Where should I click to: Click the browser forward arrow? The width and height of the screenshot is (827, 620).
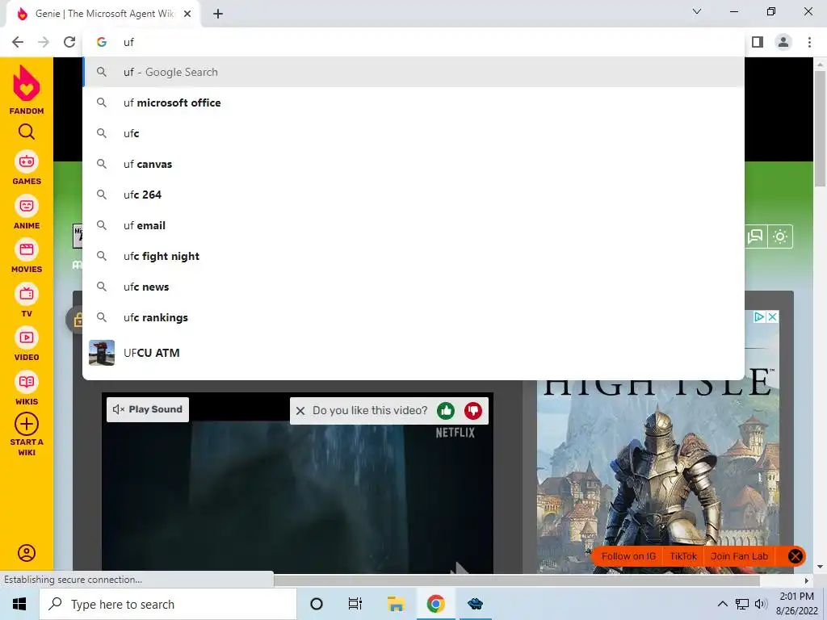point(44,42)
